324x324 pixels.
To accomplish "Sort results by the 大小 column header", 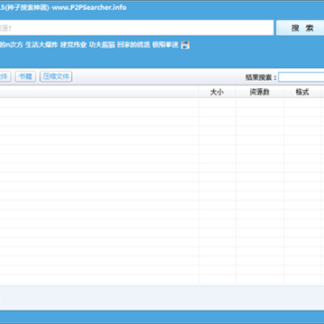I will (217, 92).
